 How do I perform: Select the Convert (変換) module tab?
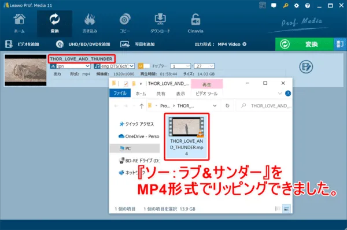54,24
